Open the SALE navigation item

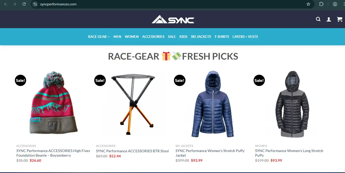pos(172,37)
